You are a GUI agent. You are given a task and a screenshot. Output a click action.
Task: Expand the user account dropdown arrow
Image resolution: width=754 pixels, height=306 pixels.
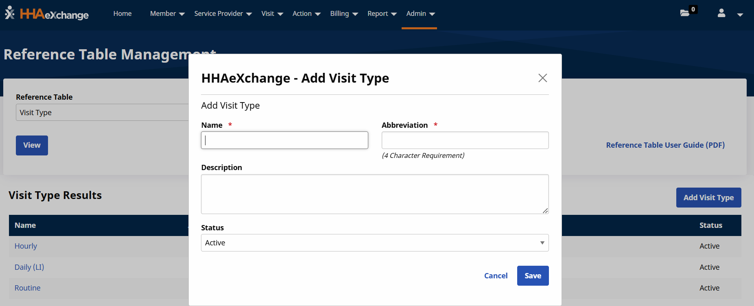coord(740,15)
